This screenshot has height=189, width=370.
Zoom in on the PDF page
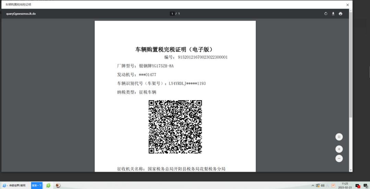[x=339, y=149]
